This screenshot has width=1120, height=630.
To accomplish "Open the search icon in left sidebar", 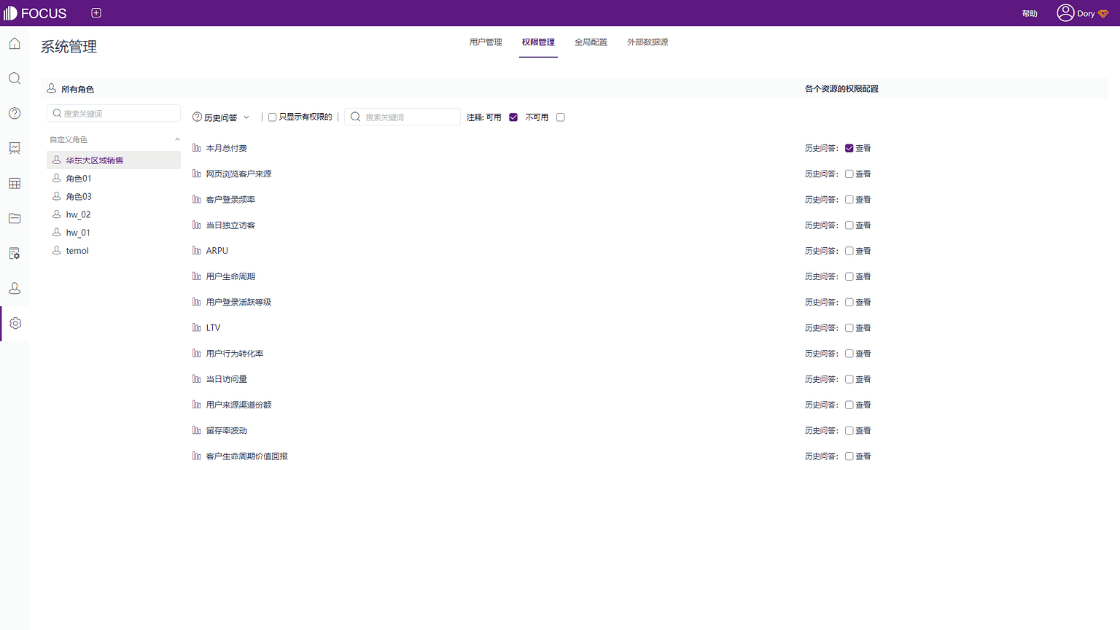I will click(15, 78).
